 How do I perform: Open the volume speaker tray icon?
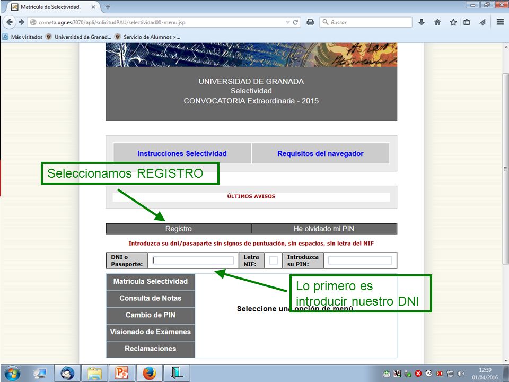click(x=460, y=374)
